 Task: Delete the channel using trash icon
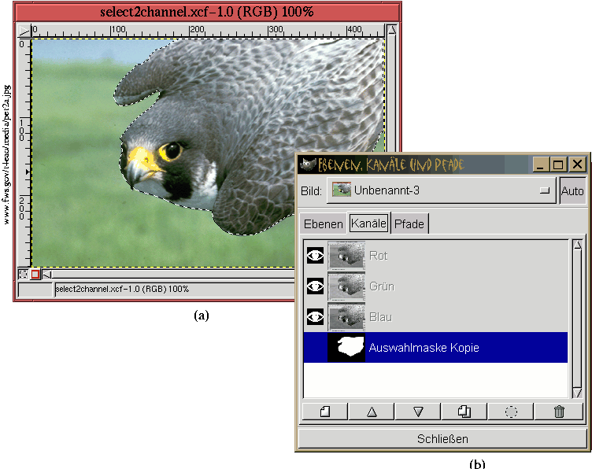[558, 412]
